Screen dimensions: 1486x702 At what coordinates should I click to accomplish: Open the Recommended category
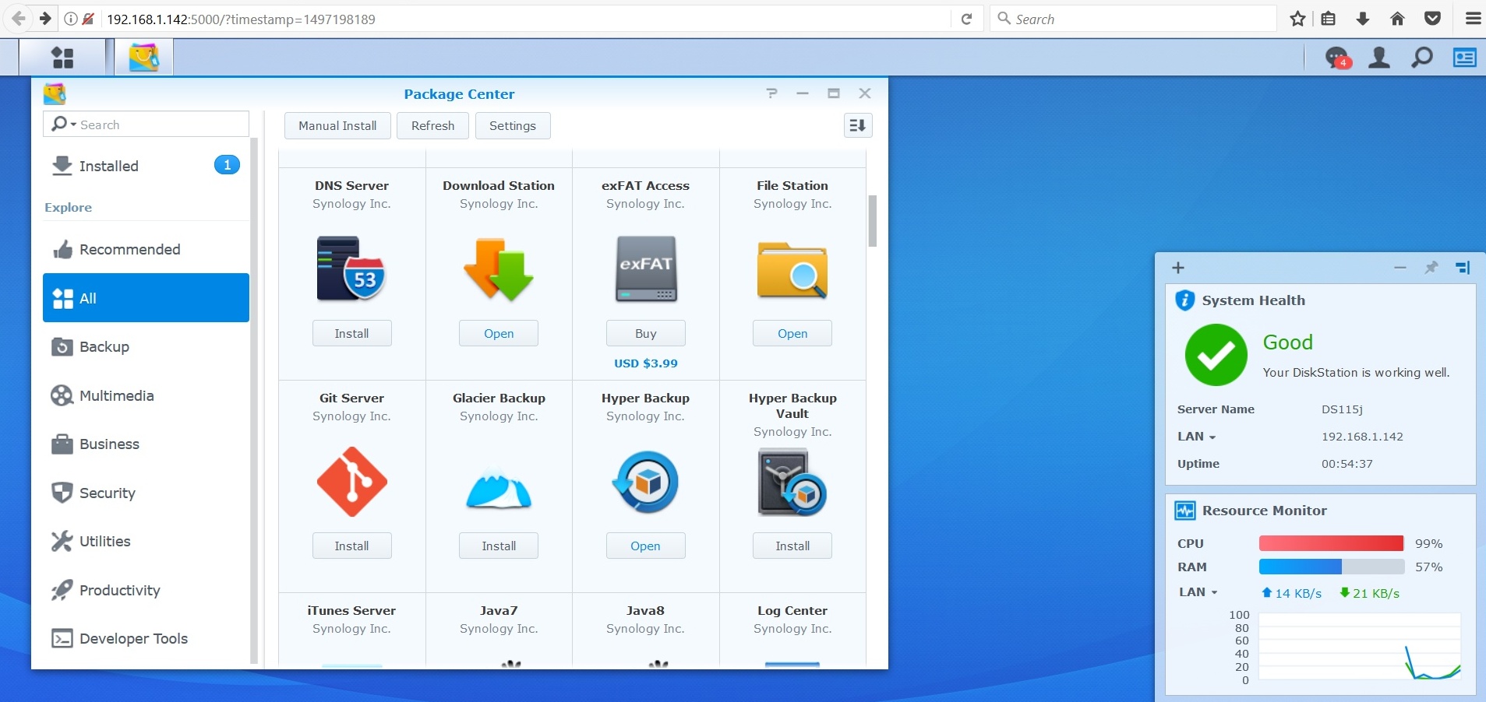146,249
